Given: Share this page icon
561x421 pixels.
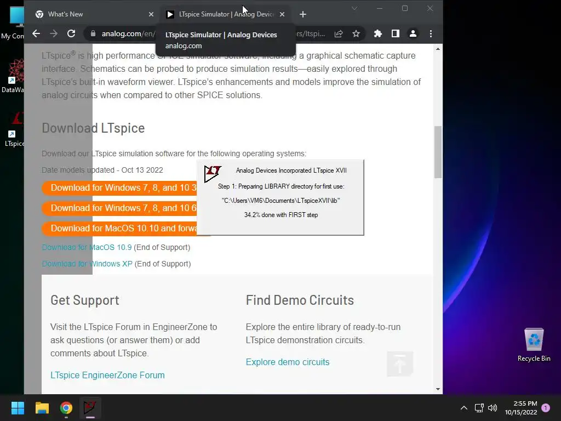Looking at the screenshot, I should [x=339, y=33].
